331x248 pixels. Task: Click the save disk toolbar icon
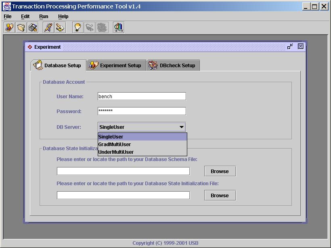click(x=33, y=27)
